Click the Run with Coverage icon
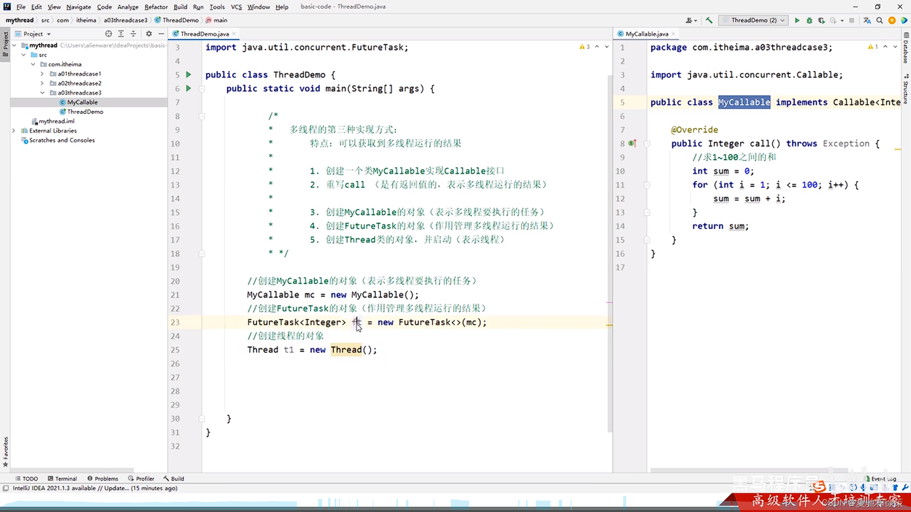 pos(821,20)
